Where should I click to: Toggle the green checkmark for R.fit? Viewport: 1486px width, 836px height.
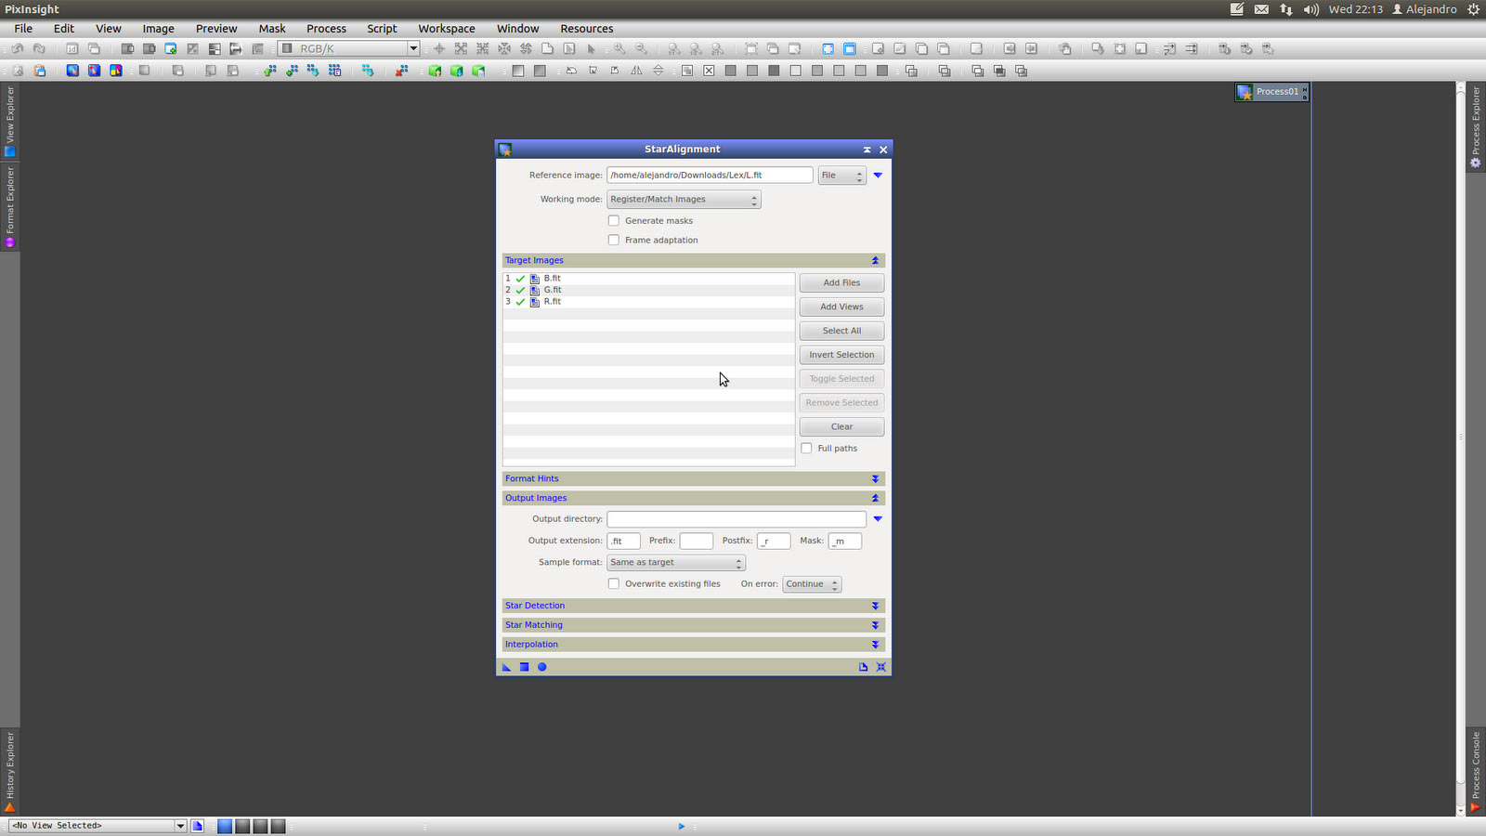click(520, 302)
